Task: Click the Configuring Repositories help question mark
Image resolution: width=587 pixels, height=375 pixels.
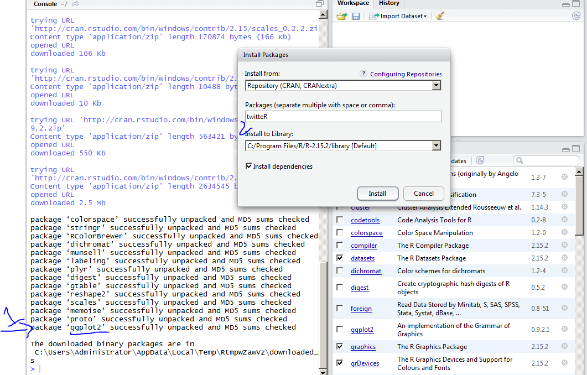Action: coord(363,74)
